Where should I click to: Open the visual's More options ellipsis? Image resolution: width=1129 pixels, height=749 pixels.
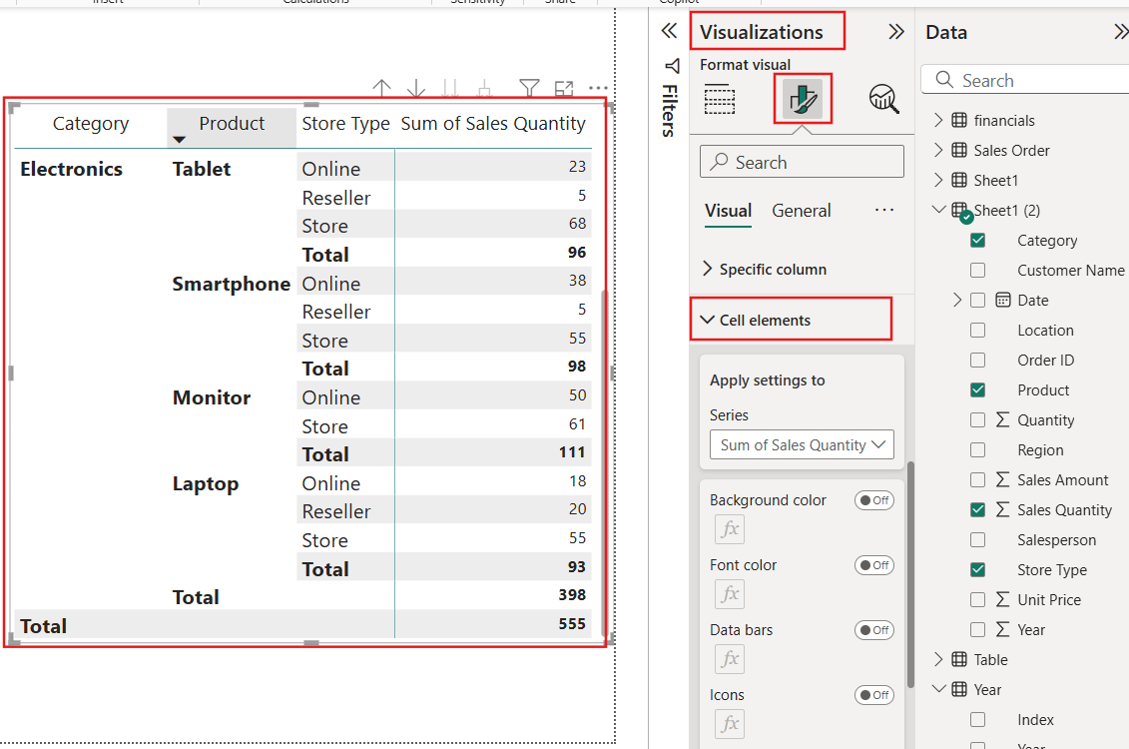pyautogui.click(x=598, y=89)
